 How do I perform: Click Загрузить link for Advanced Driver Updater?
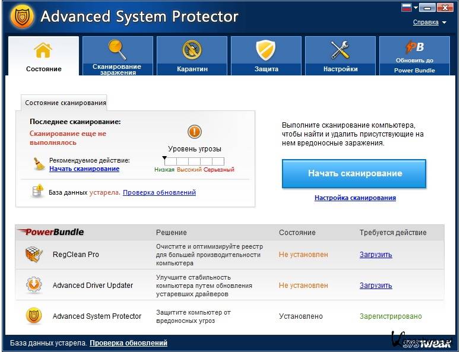coord(376,286)
